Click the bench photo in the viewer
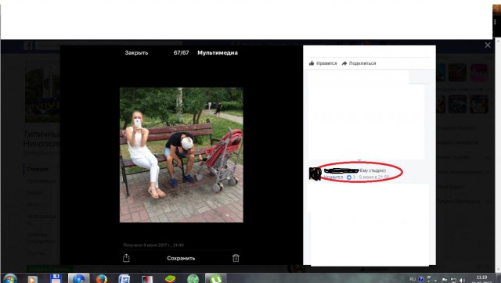The width and height of the screenshot is (501, 283). point(181,155)
